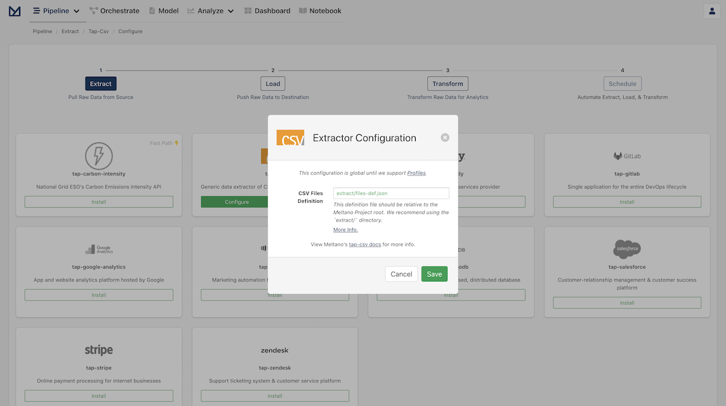Click the Stripe logo
Image resolution: width=726 pixels, height=406 pixels.
98,350
